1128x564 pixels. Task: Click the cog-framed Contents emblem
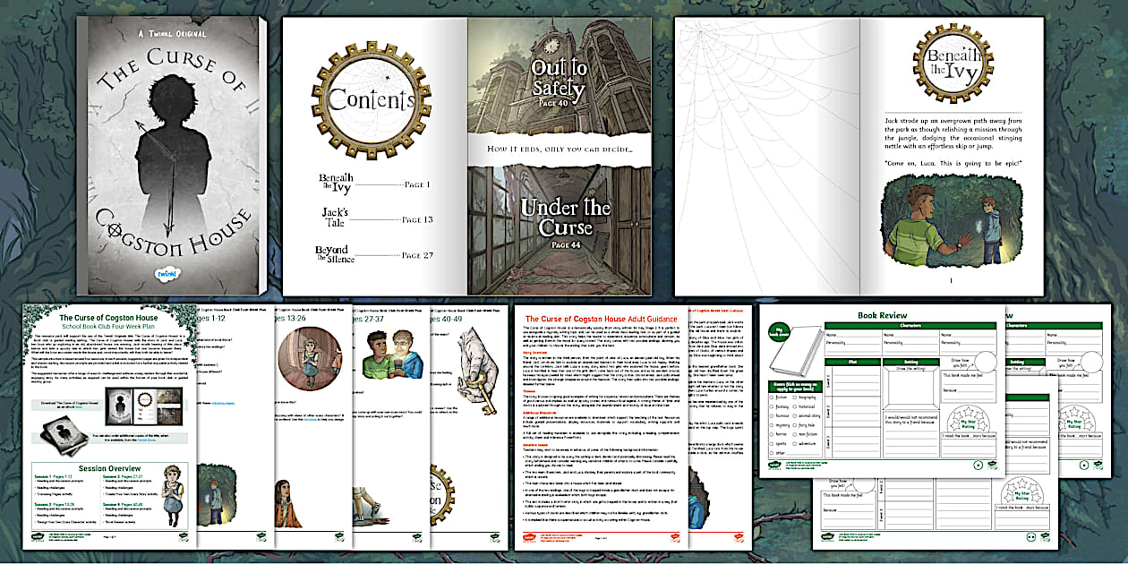coord(376,98)
